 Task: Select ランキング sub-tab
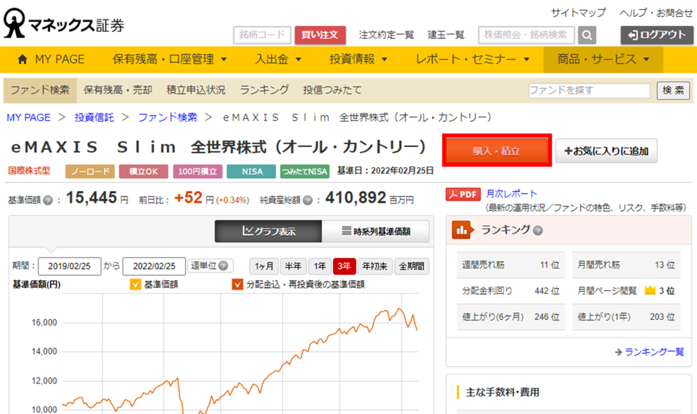coord(264,90)
